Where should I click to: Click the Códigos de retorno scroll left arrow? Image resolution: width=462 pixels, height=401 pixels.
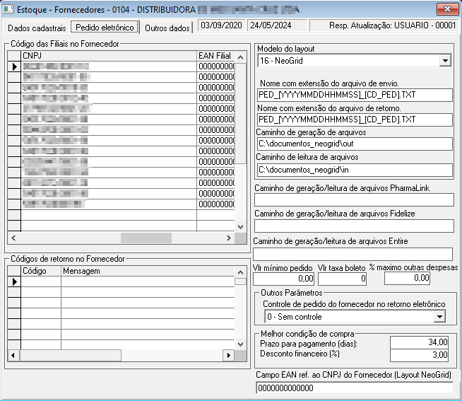[13, 355]
